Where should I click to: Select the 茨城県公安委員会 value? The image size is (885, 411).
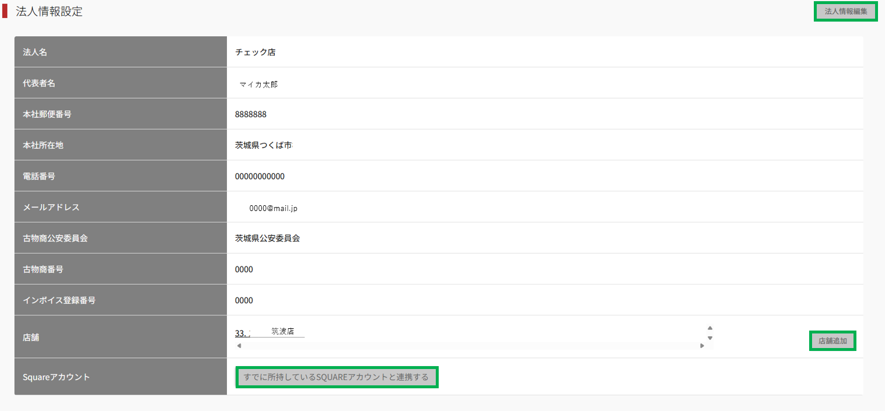(267, 238)
